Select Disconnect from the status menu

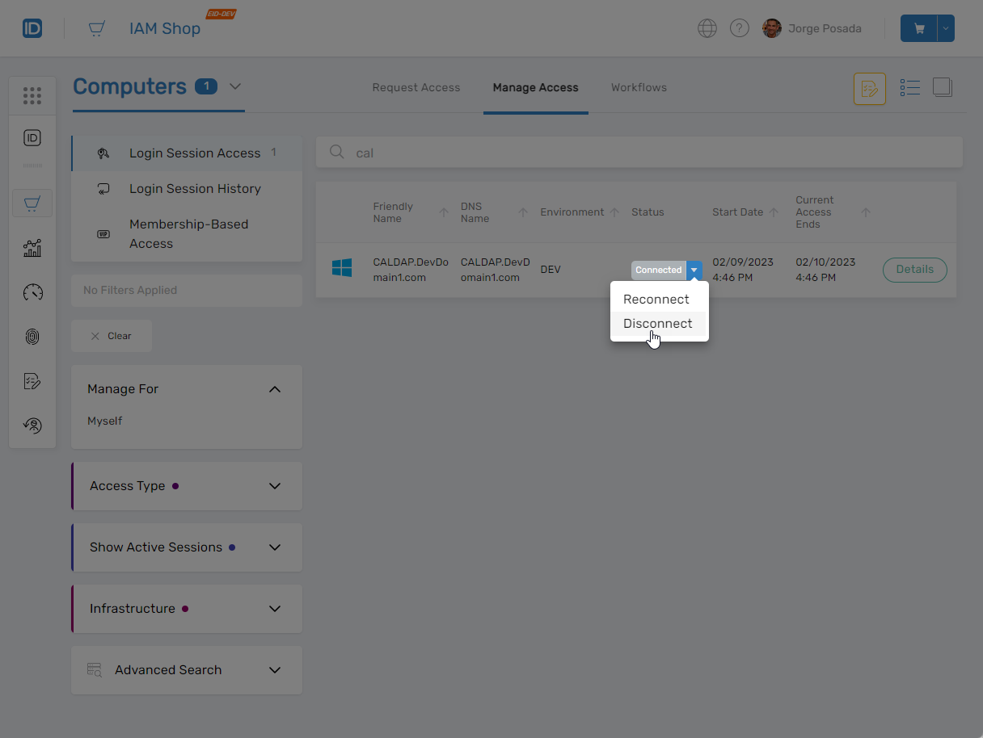[x=658, y=324]
